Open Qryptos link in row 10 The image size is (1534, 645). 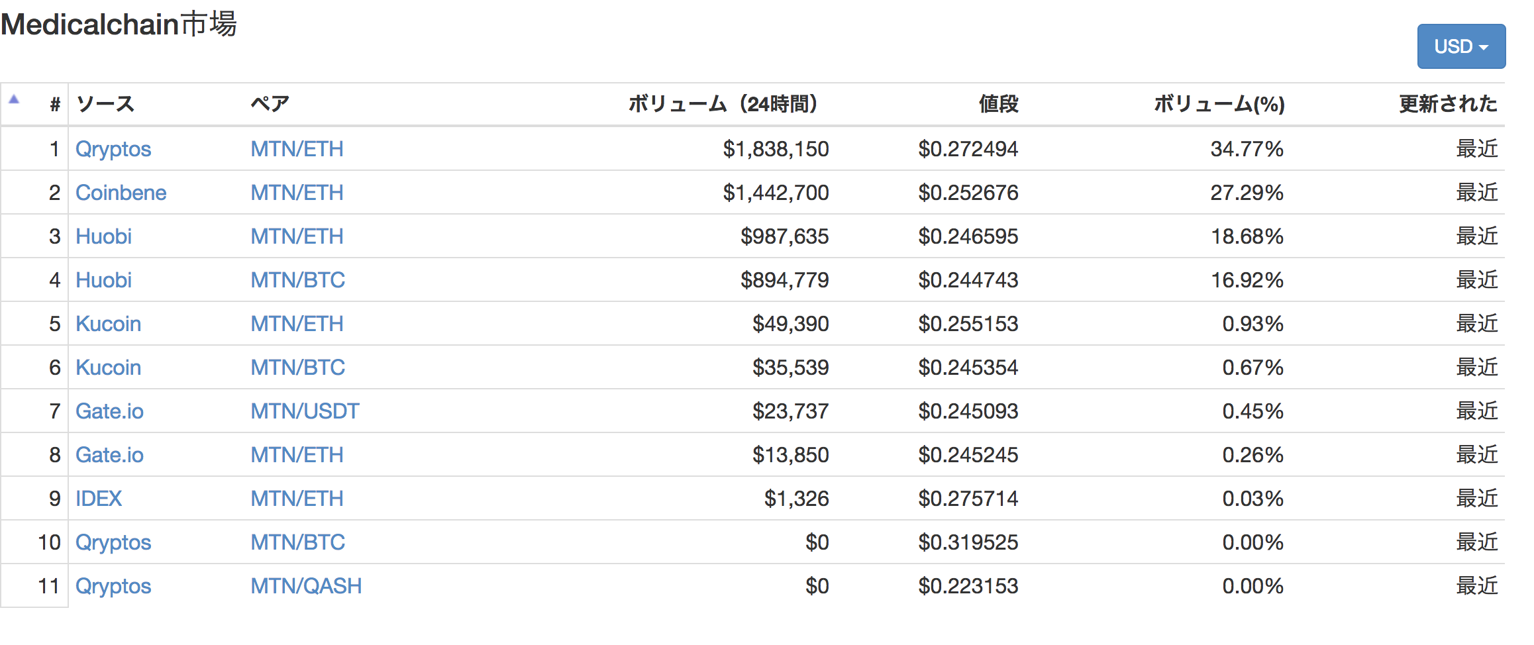113,542
